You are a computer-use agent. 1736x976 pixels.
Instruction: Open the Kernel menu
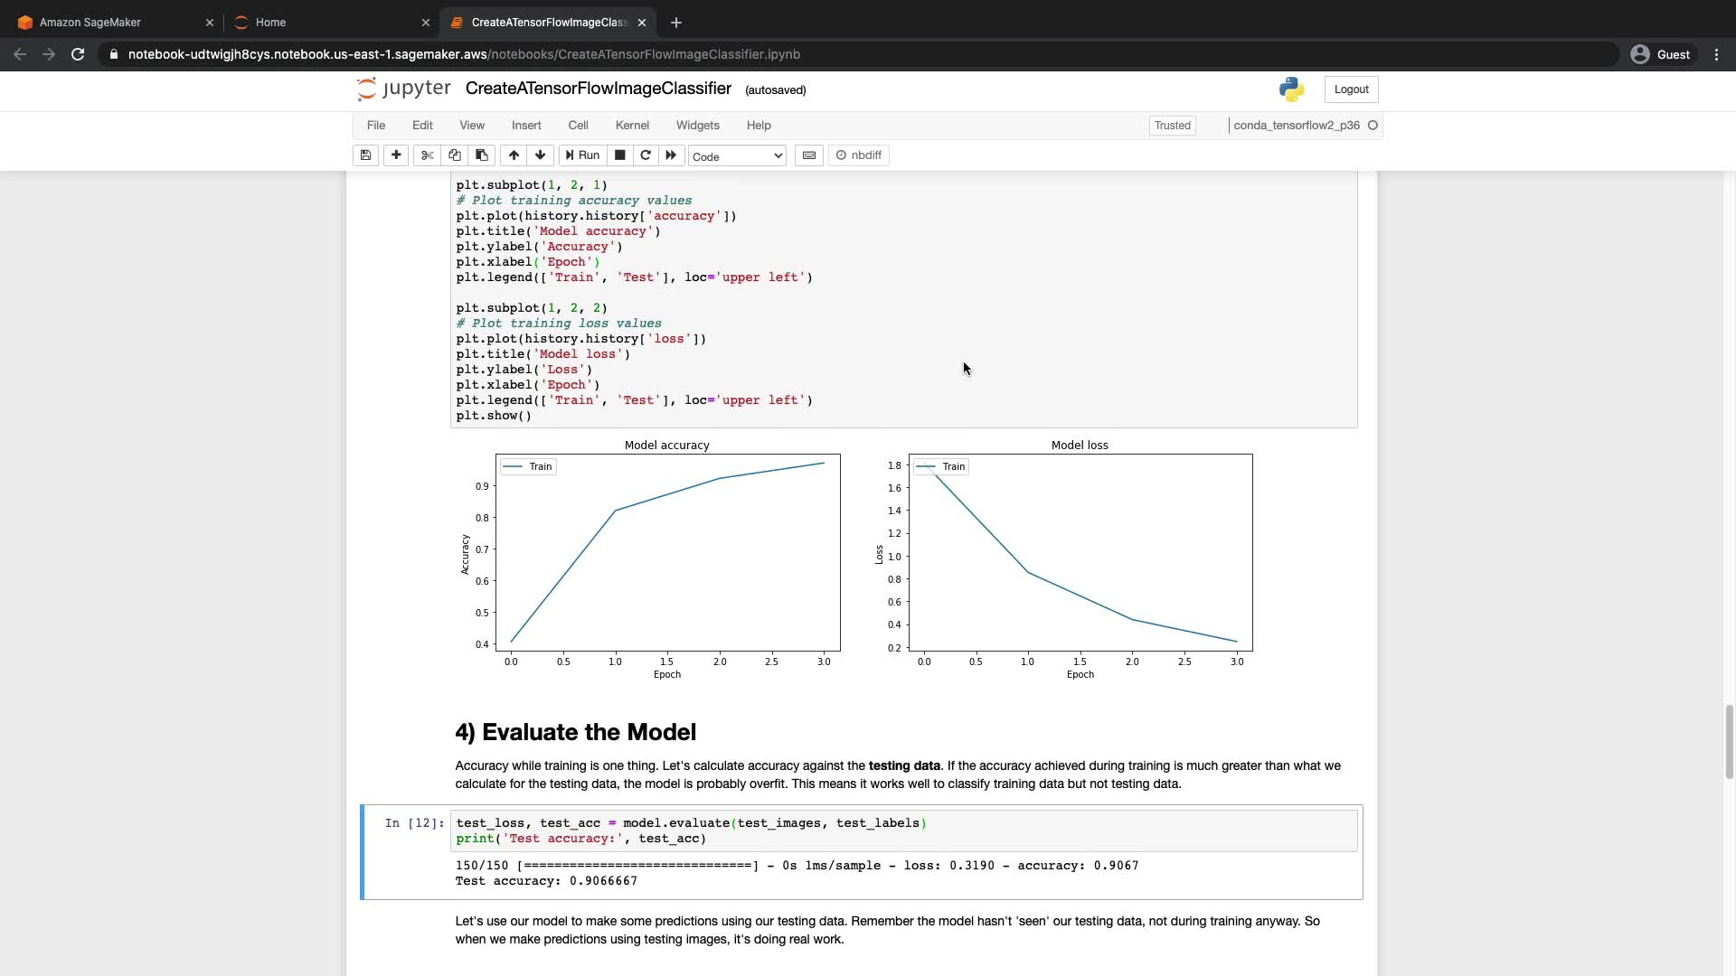click(632, 126)
